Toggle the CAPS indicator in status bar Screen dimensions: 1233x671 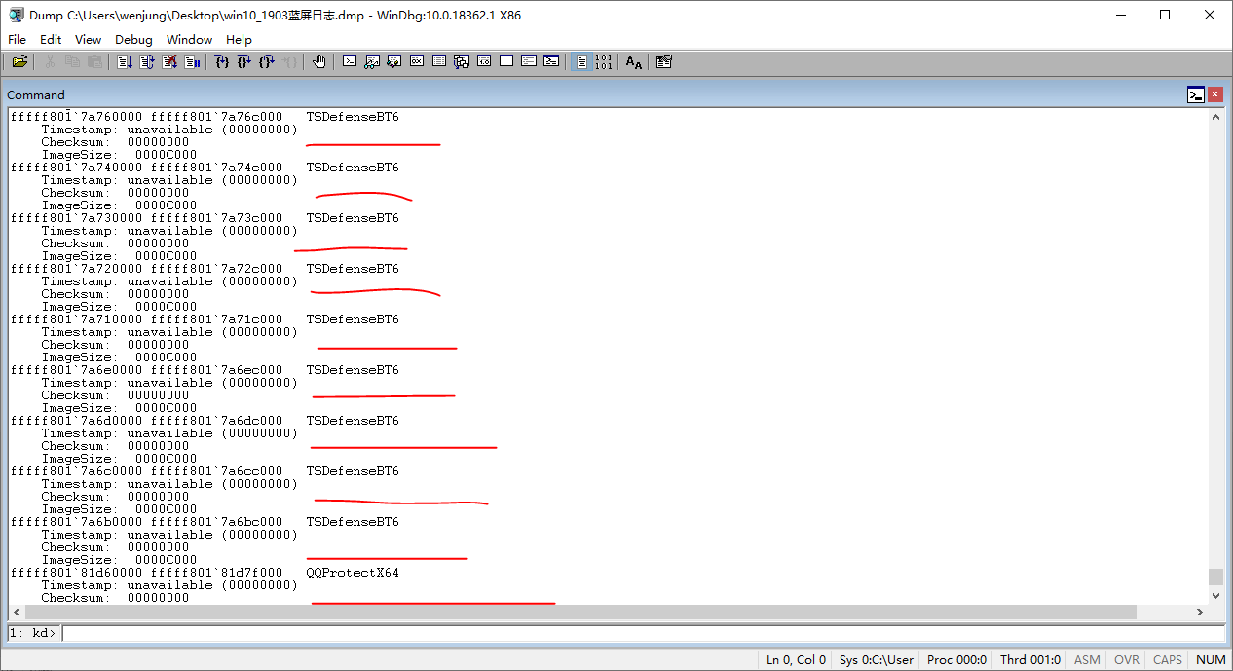tap(1167, 659)
